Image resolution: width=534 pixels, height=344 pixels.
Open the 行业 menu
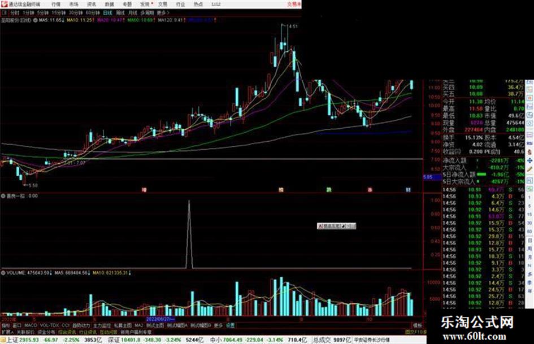pyautogui.click(x=180, y=5)
